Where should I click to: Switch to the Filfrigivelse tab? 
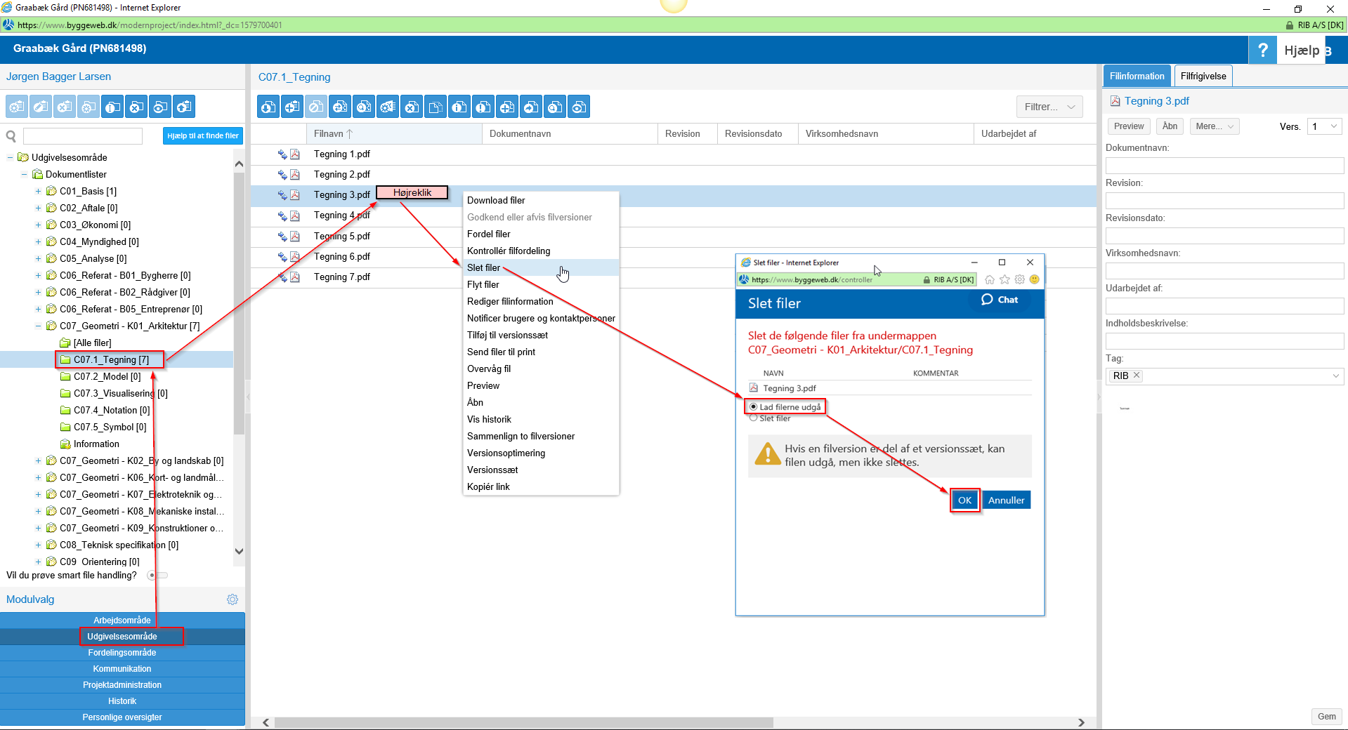tap(1203, 77)
